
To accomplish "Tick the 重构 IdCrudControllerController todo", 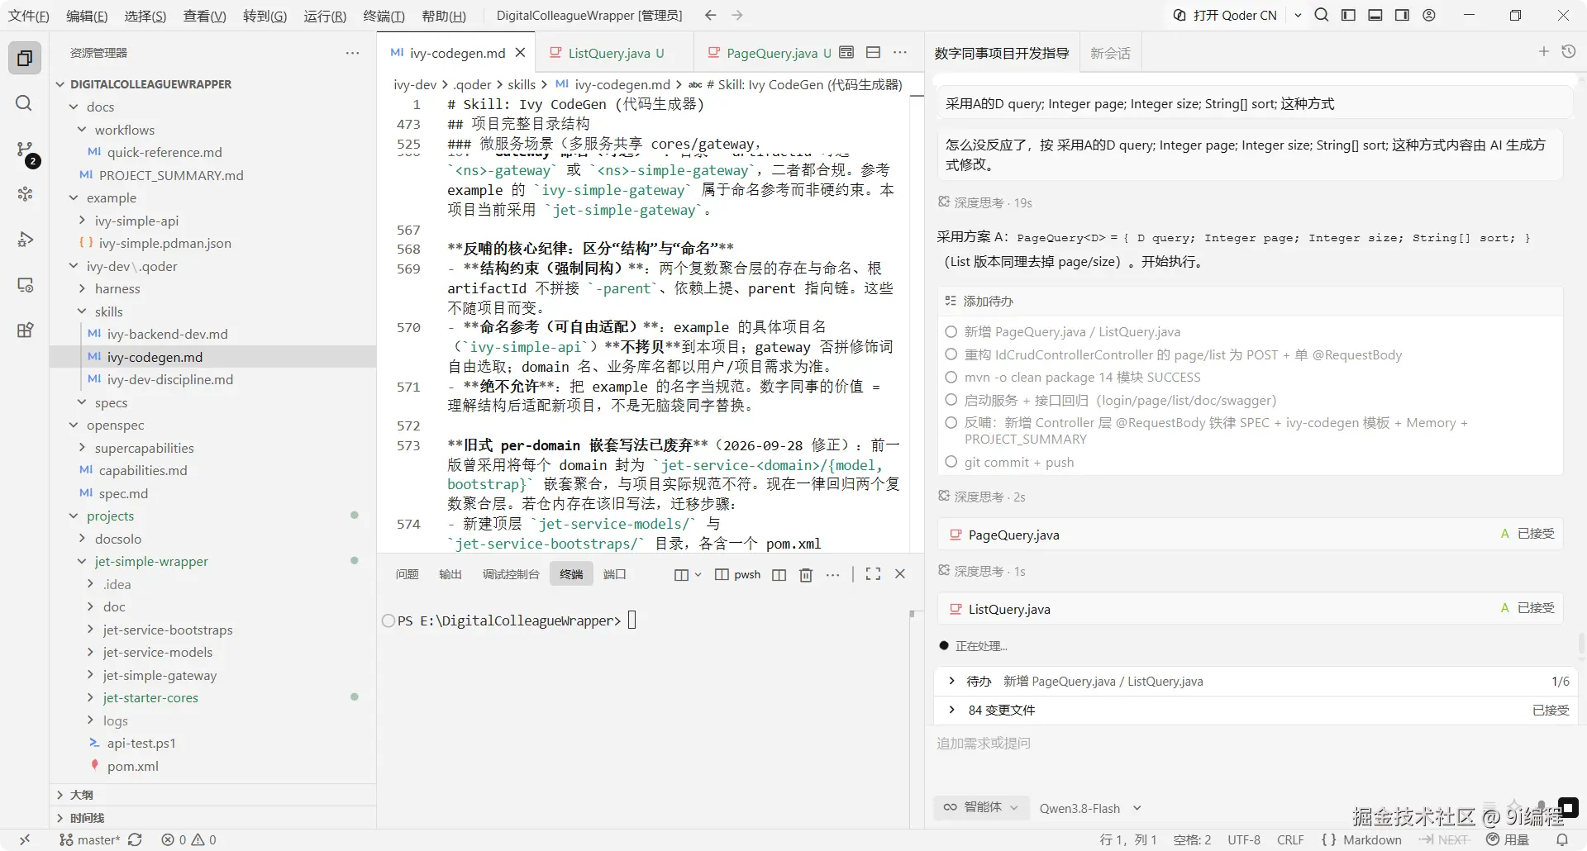I will pyautogui.click(x=951, y=354).
